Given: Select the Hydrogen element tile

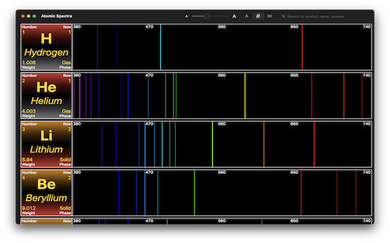Looking at the screenshot, I should point(47,47).
